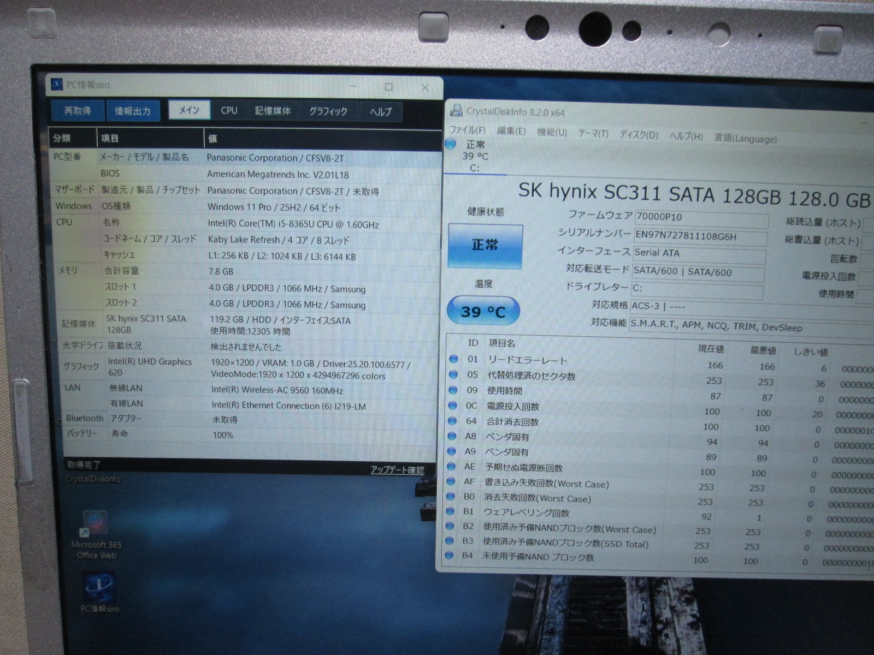This screenshot has height=655, width=874.
Task: Click the CrystalDiskInfo title bar icon
Action: 456,111
